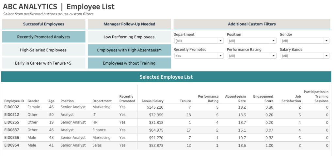
Task: Select the Recently Promoted Analysts button
Action: 43,37
